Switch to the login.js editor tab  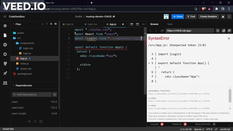click(71, 24)
